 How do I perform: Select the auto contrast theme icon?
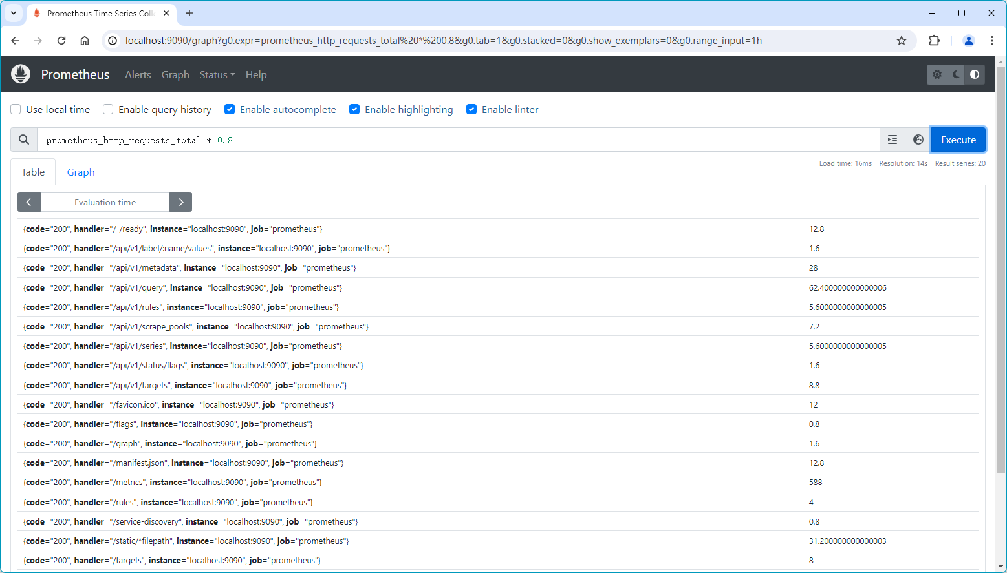point(975,74)
